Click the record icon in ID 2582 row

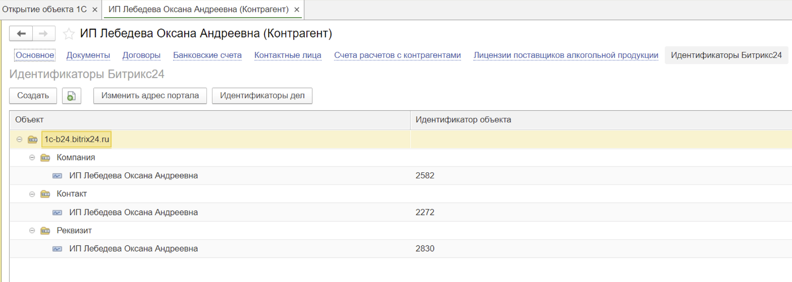click(x=58, y=176)
